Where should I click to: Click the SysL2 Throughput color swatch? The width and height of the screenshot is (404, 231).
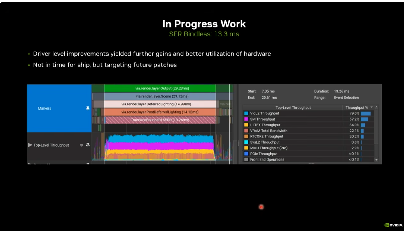[x=246, y=142]
